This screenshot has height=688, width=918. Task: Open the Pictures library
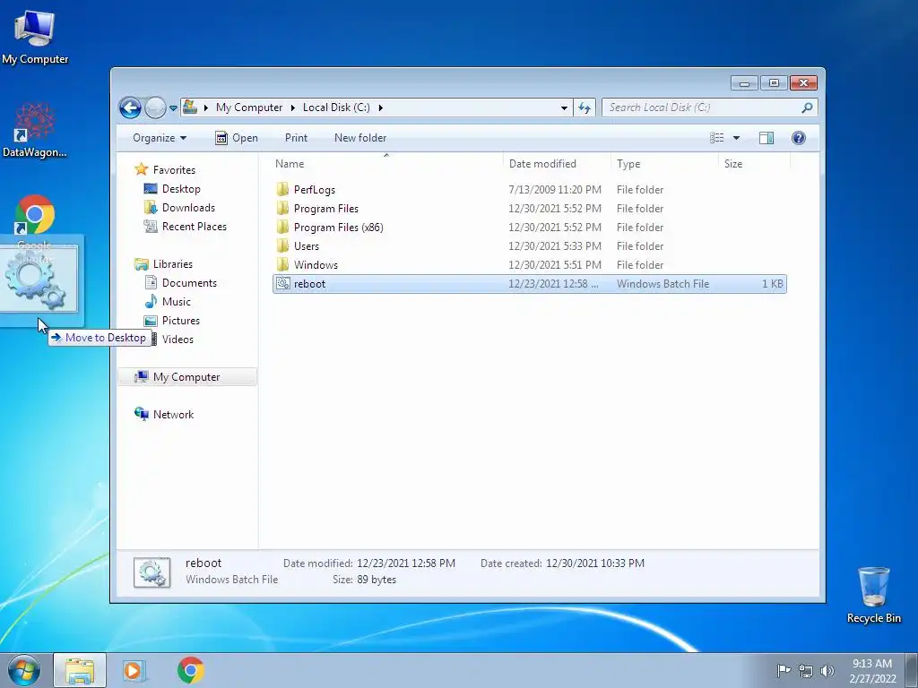coord(181,321)
